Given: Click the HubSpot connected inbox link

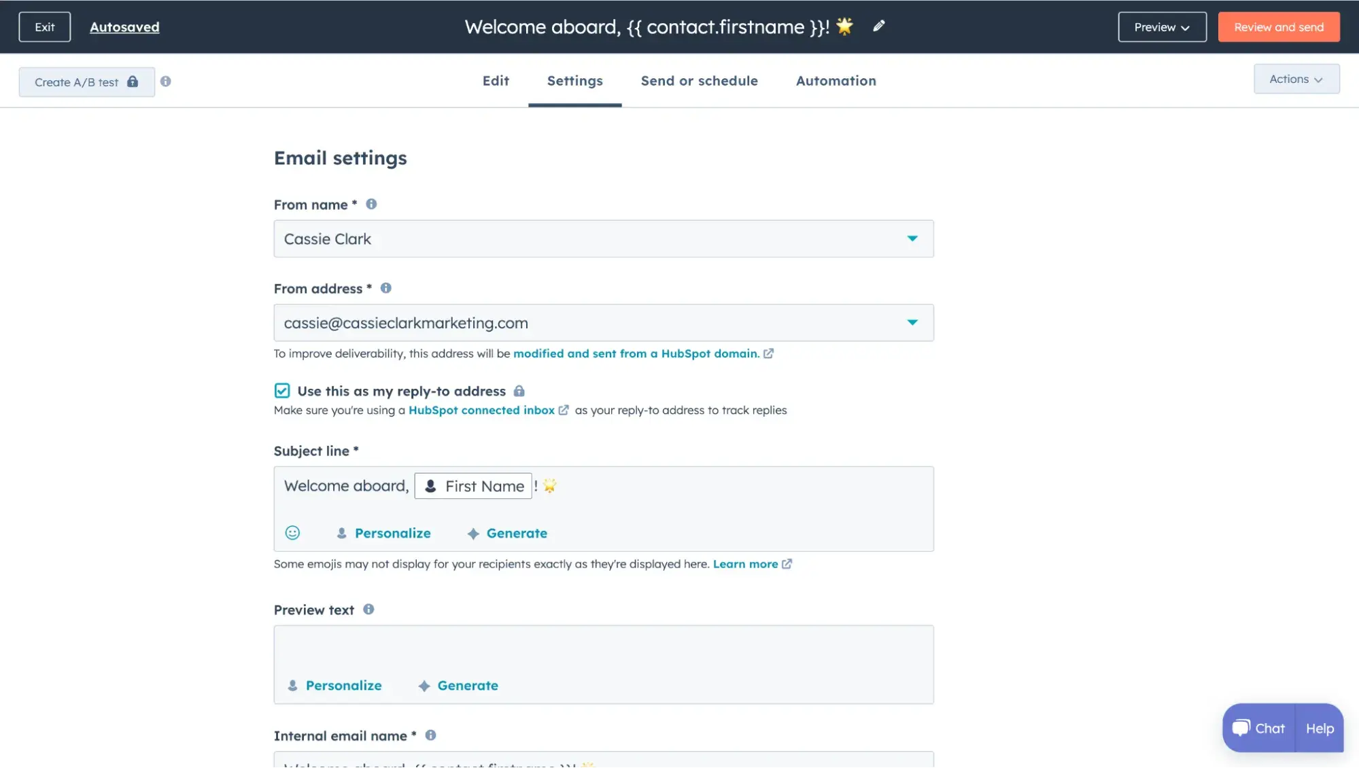Looking at the screenshot, I should 481,411.
